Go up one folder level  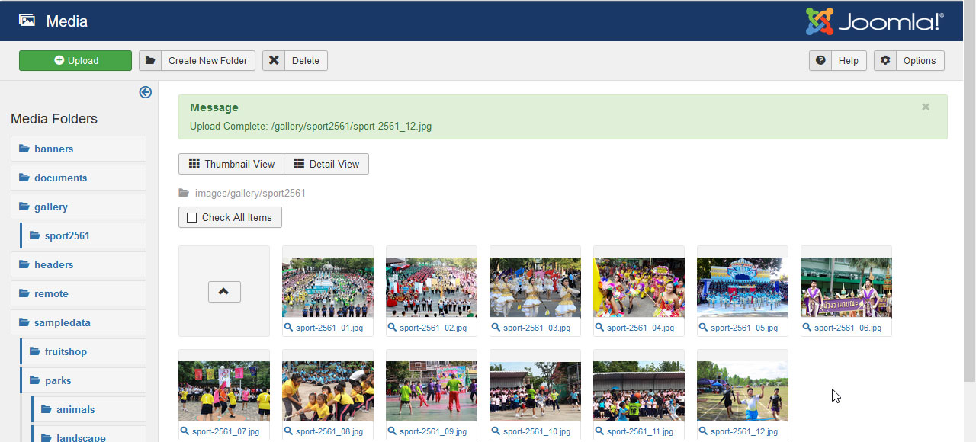[x=224, y=291]
